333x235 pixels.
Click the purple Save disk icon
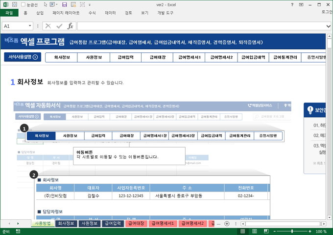coord(65,4)
